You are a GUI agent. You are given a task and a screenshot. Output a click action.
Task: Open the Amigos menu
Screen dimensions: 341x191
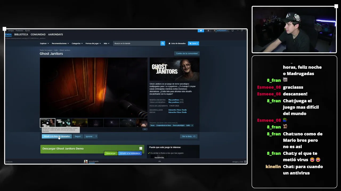pyautogui.click(x=11, y=31)
